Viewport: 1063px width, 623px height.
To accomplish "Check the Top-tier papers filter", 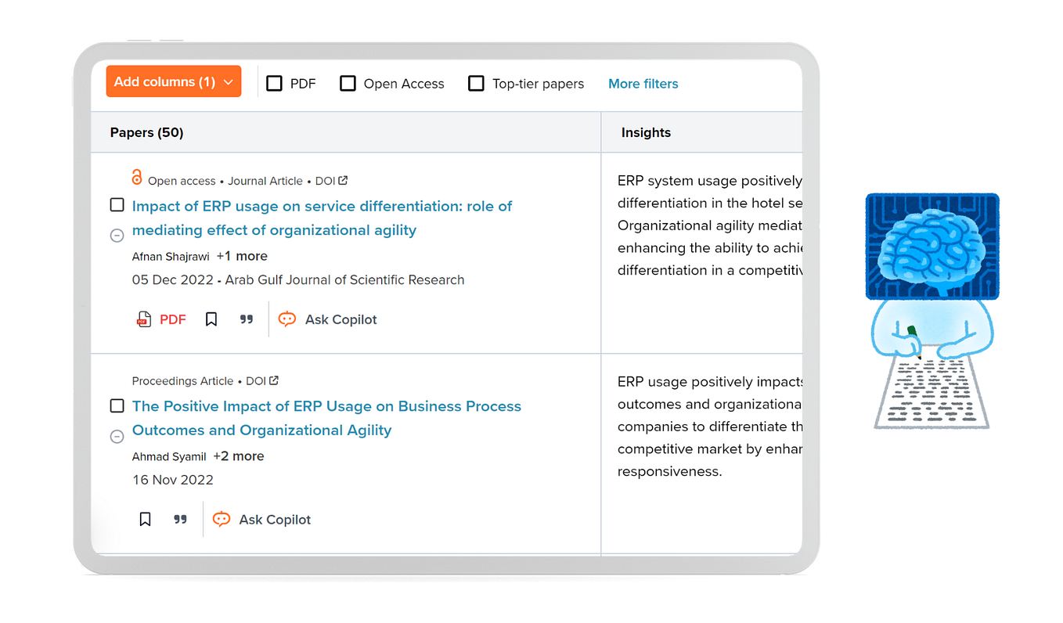I will 476,83.
